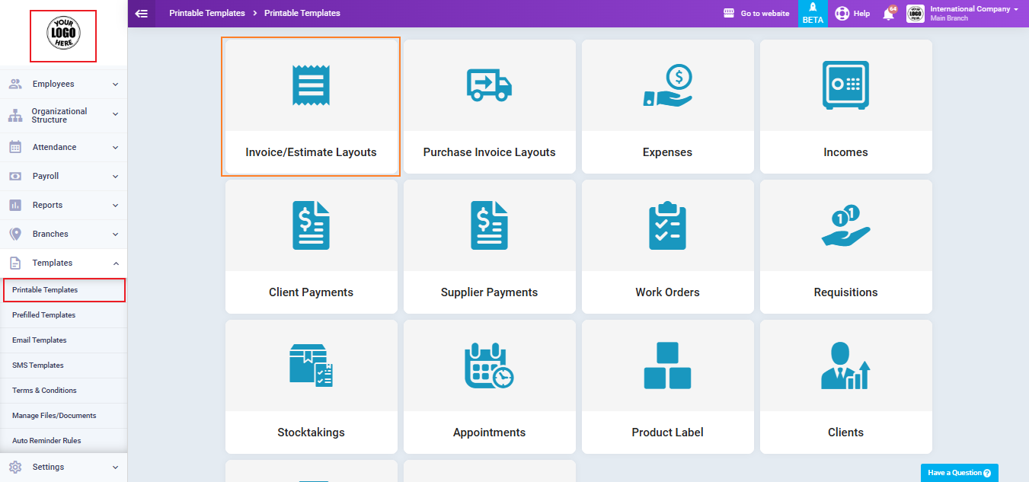The width and height of the screenshot is (1029, 482).
Task: Click the Incomes safe icon
Action: (845, 85)
